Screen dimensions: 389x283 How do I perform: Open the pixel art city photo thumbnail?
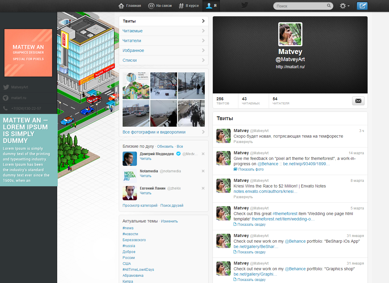[x=136, y=86]
